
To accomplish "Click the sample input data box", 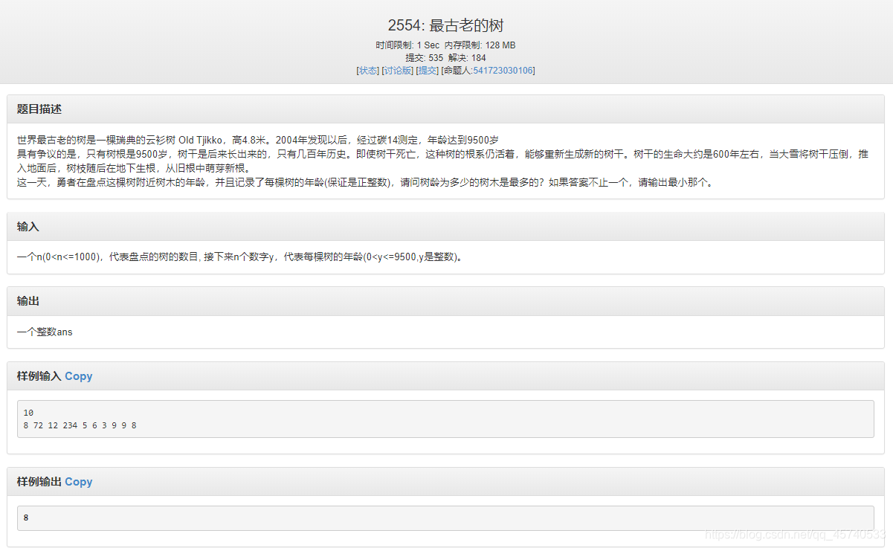I will pyautogui.click(x=445, y=419).
